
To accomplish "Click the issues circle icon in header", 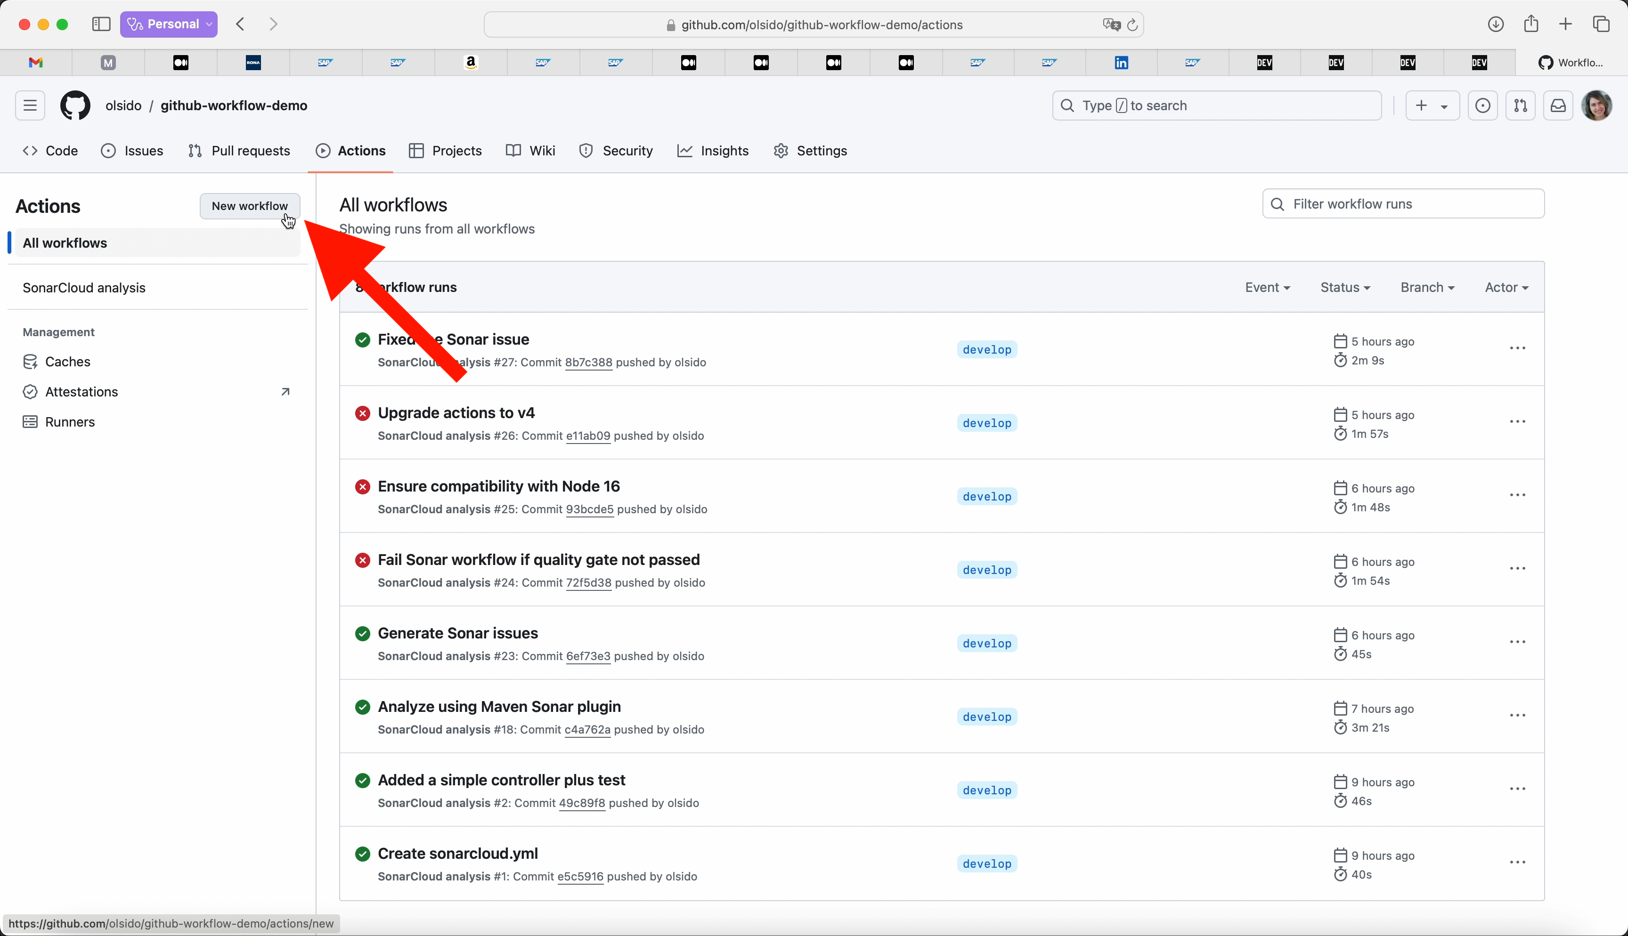I will click(1483, 105).
